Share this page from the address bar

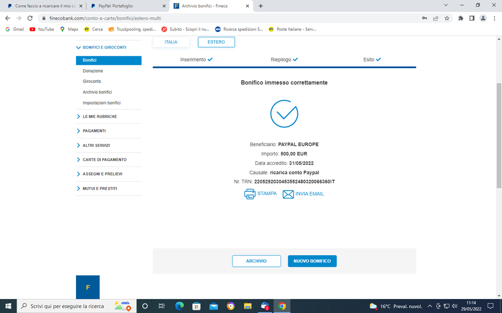(x=436, y=18)
